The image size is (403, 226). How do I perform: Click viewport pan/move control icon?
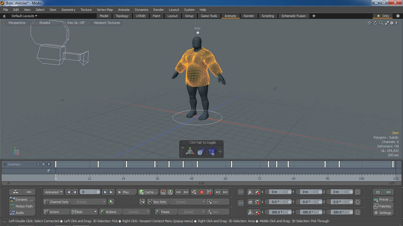[x=369, y=23]
